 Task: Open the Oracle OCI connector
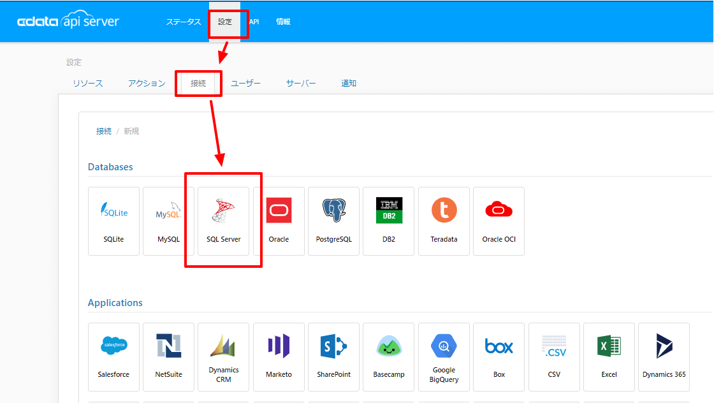(499, 221)
